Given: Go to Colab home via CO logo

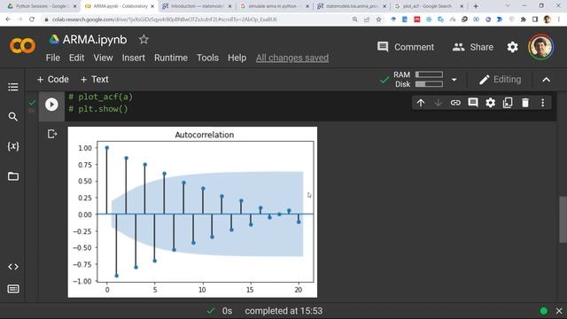Looking at the screenshot, I should 22,46.
